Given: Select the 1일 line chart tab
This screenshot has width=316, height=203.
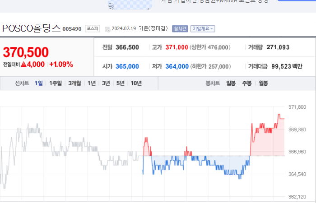Looking at the screenshot, I should tap(39, 83).
